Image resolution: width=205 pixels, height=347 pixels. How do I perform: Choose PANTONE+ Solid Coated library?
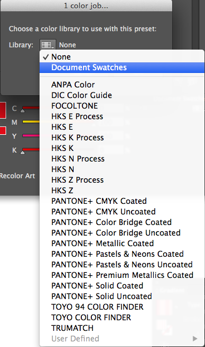[122, 286]
